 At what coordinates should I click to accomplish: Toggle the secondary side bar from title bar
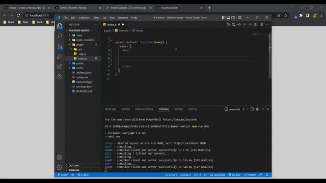[233, 18]
